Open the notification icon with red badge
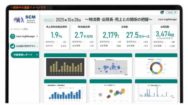This screenshot has height=105, width=188. (162, 12)
